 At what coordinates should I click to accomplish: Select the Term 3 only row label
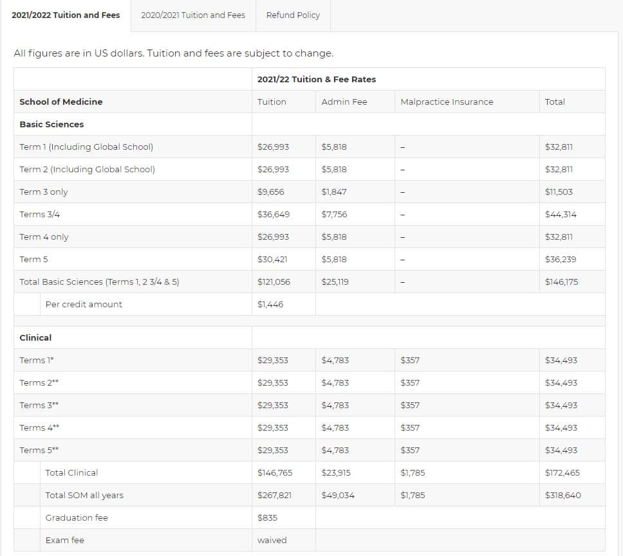(x=44, y=192)
